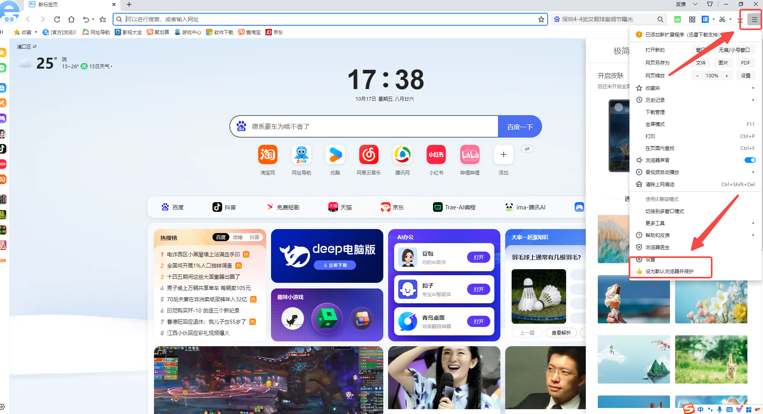Enable the green eye-protection mode icon
Viewport: 763px width, 414px height.
(677, 19)
